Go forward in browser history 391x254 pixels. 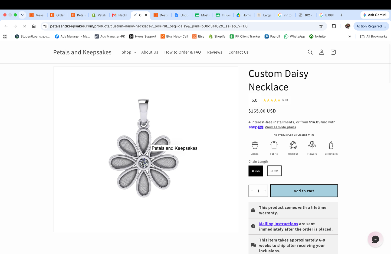tap(15, 26)
